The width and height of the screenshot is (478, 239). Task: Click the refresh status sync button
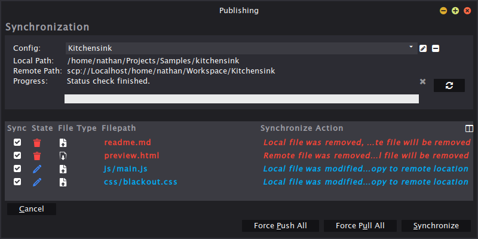coord(449,85)
